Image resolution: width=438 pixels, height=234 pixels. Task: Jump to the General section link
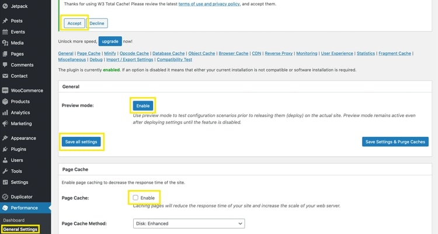point(65,53)
